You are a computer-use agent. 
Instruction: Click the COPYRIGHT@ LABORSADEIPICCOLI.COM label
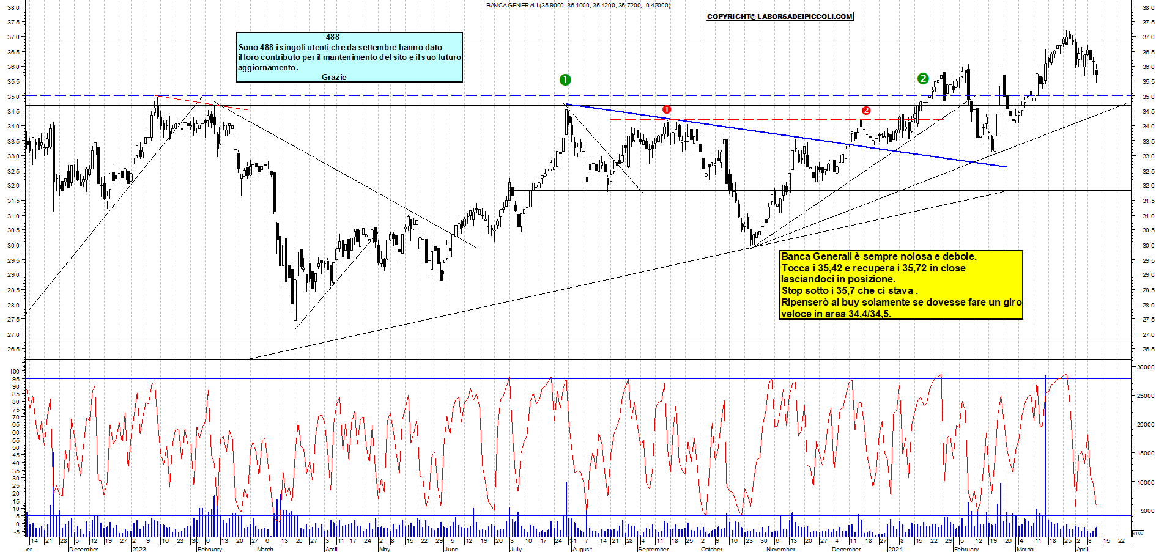tap(779, 17)
